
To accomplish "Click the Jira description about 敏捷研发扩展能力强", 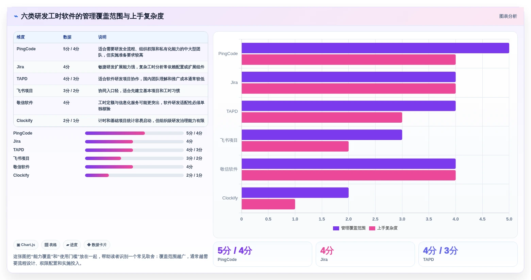I will [151, 67].
